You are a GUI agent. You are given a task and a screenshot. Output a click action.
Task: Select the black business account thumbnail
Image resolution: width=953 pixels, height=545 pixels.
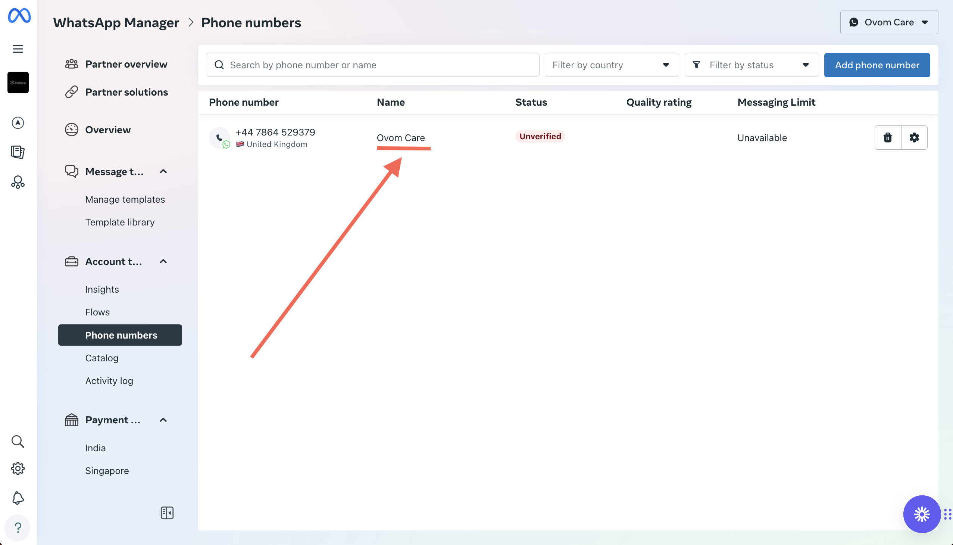click(18, 82)
